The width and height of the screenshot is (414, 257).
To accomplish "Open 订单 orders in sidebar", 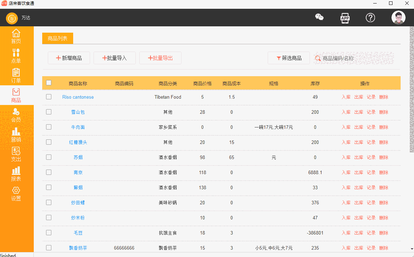I will [16, 76].
